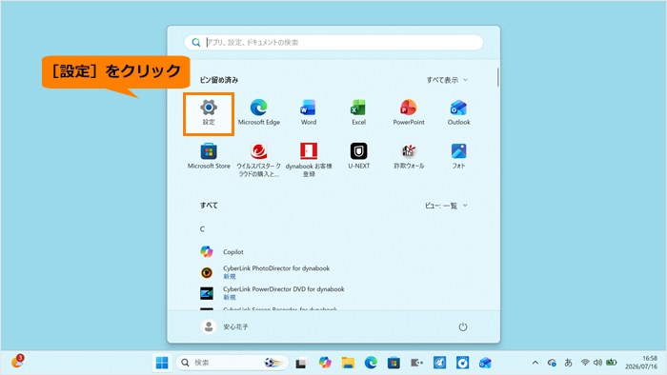Open the volume speaker tray icon
The height and width of the screenshot is (375, 667).
[x=597, y=363]
